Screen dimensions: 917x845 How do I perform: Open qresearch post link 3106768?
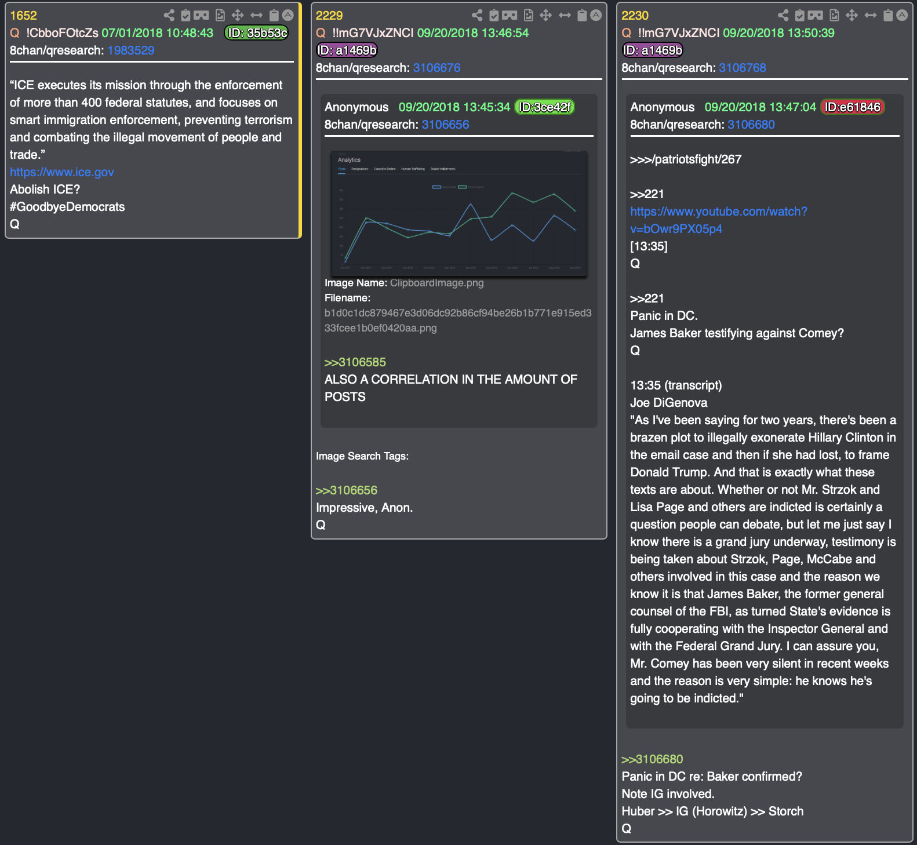[x=743, y=68]
